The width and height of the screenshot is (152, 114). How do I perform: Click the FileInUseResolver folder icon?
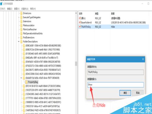point(21,29)
